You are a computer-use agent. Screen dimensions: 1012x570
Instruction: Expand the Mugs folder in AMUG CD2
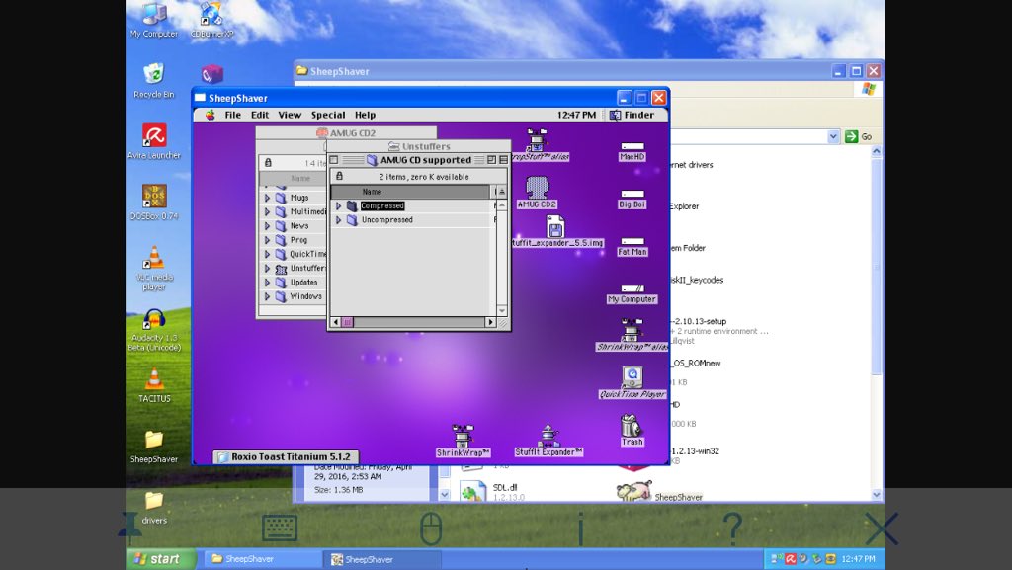[x=267, y=198]
